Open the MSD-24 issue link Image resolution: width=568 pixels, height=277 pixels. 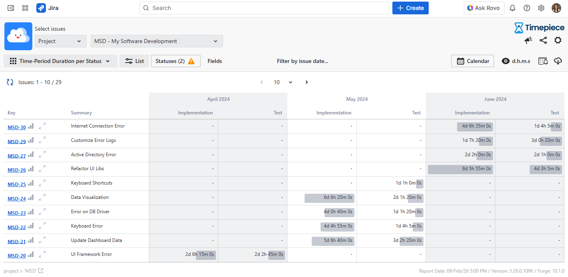pos(17,199)
